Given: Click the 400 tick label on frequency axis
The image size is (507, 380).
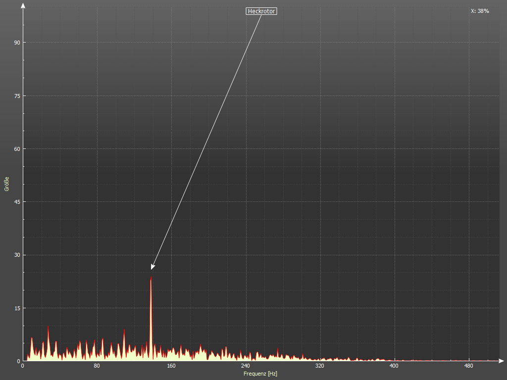Looking at the screenshot, I should [394, 366].
